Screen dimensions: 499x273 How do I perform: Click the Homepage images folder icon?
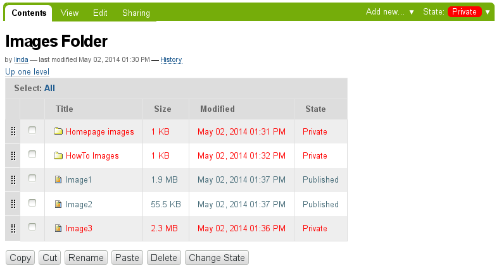[x=58, y=131]
